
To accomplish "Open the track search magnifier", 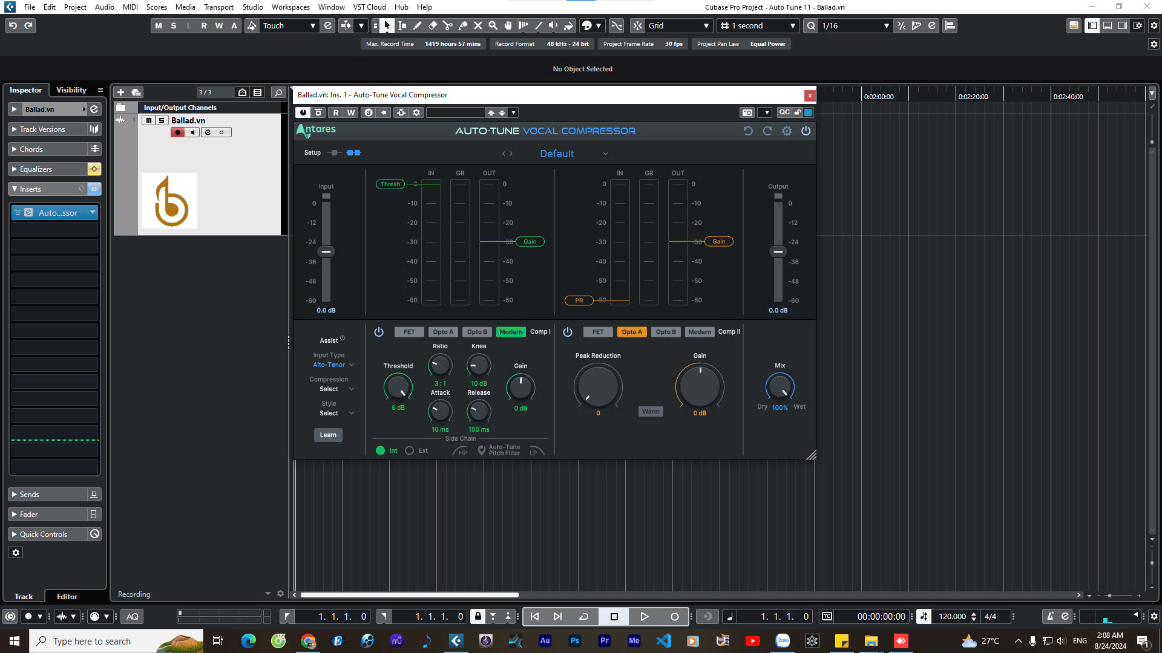I will pos(278,92).
